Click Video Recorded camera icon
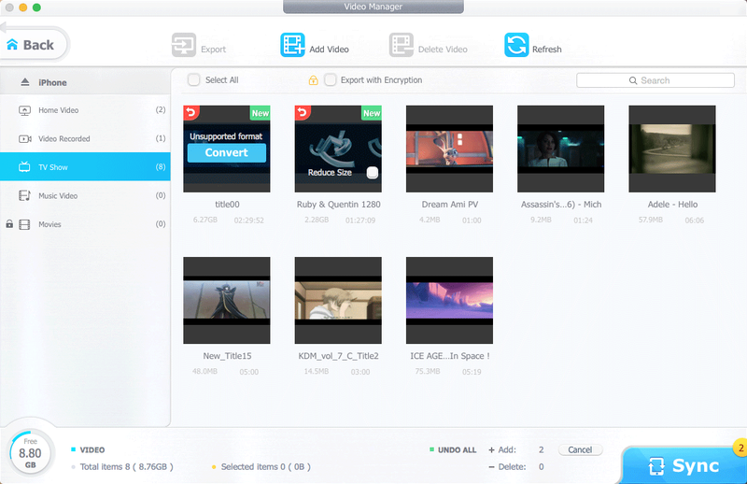 pos(25,139)
